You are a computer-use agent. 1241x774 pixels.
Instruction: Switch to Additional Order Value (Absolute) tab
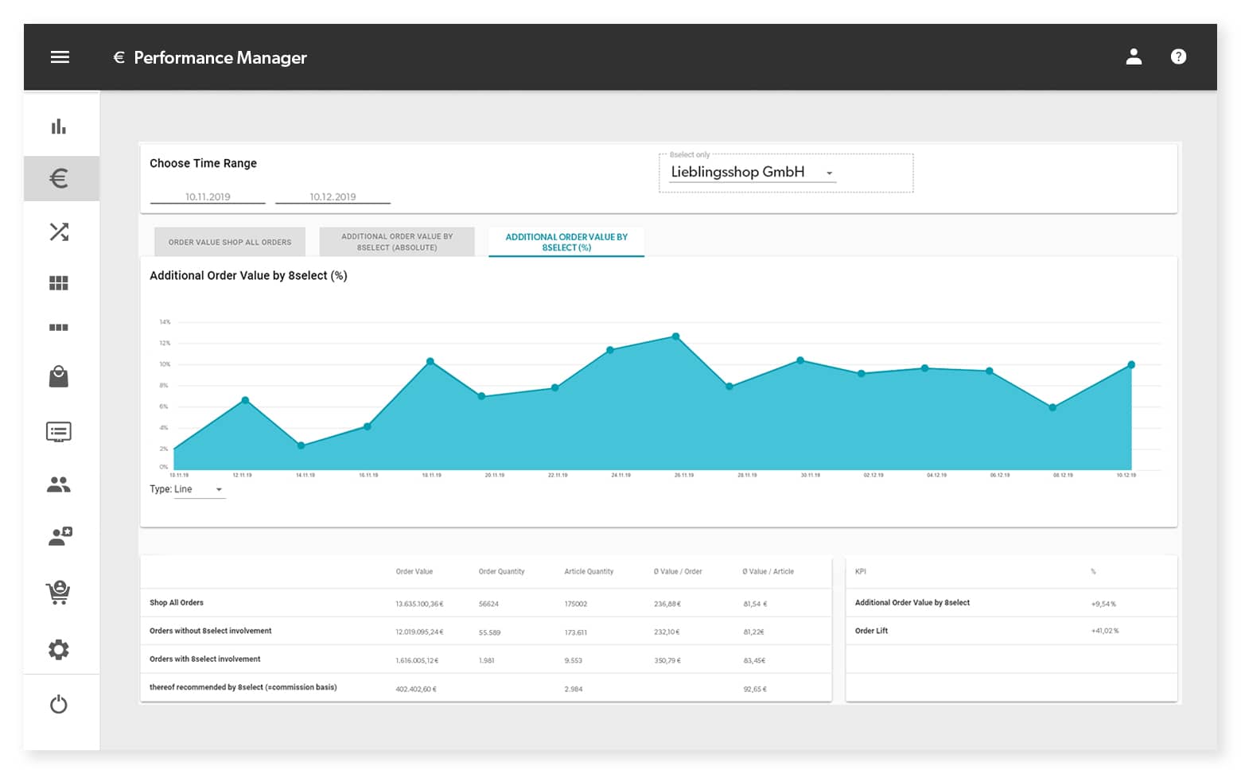(x=397, y=242)
